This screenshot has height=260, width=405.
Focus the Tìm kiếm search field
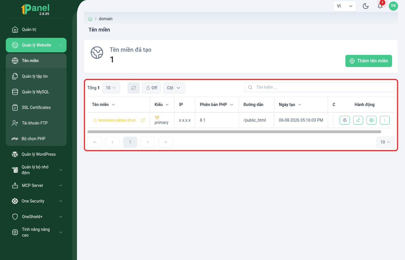319,87
